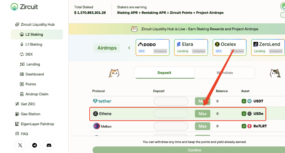
Task: Click Max for Mellow Re7LRT
Action: pos(203,126)
